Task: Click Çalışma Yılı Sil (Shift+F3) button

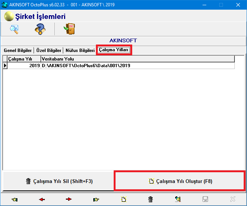Action: pyautogui.click(x=59, y=182)
